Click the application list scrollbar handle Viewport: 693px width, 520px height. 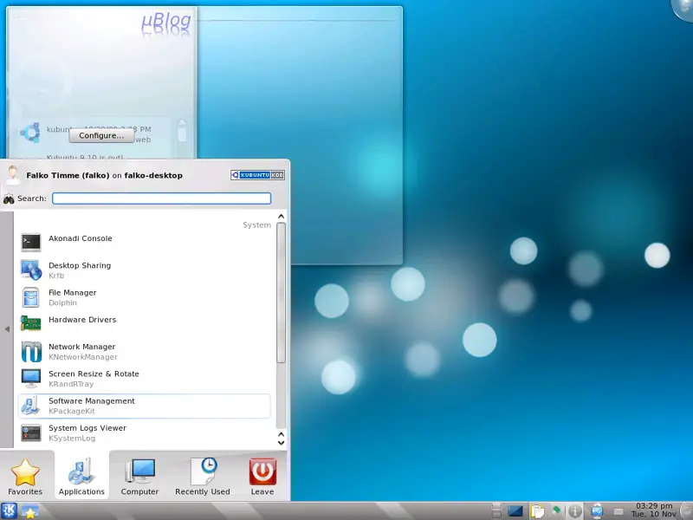281,293
